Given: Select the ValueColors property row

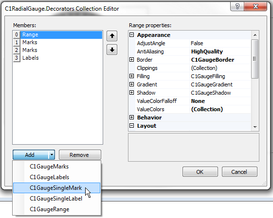Looking at the screenshot, I should (x=193, y=109).
